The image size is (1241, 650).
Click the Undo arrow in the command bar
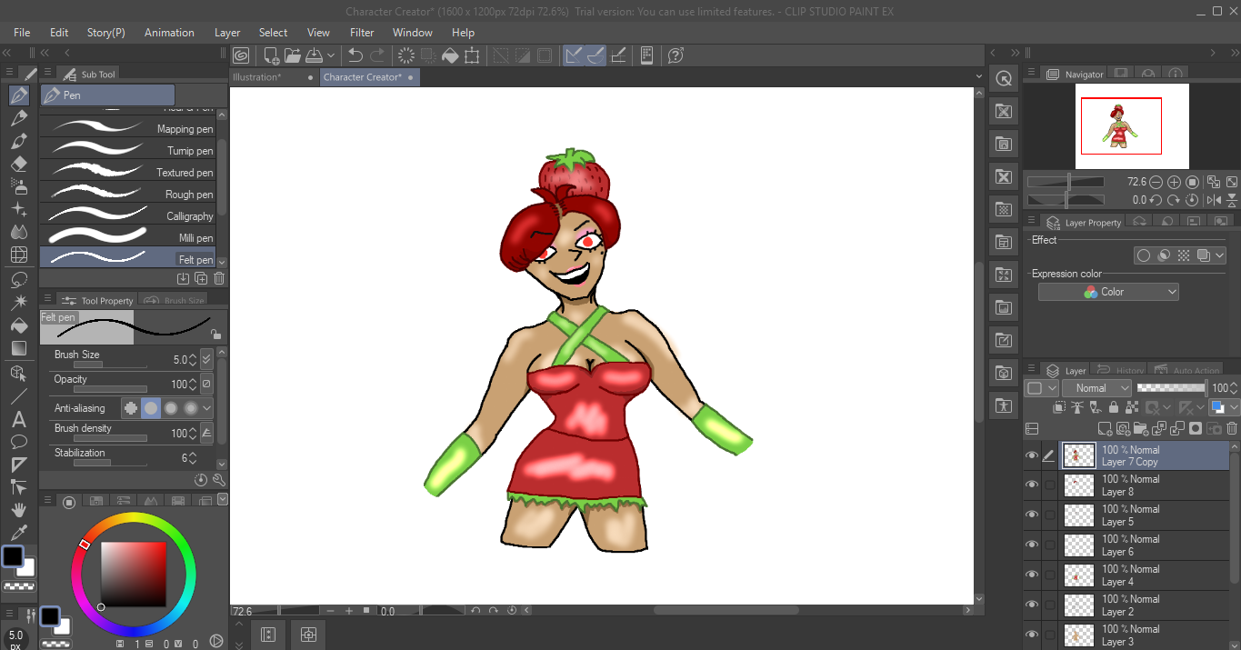[x=355, y=55]
